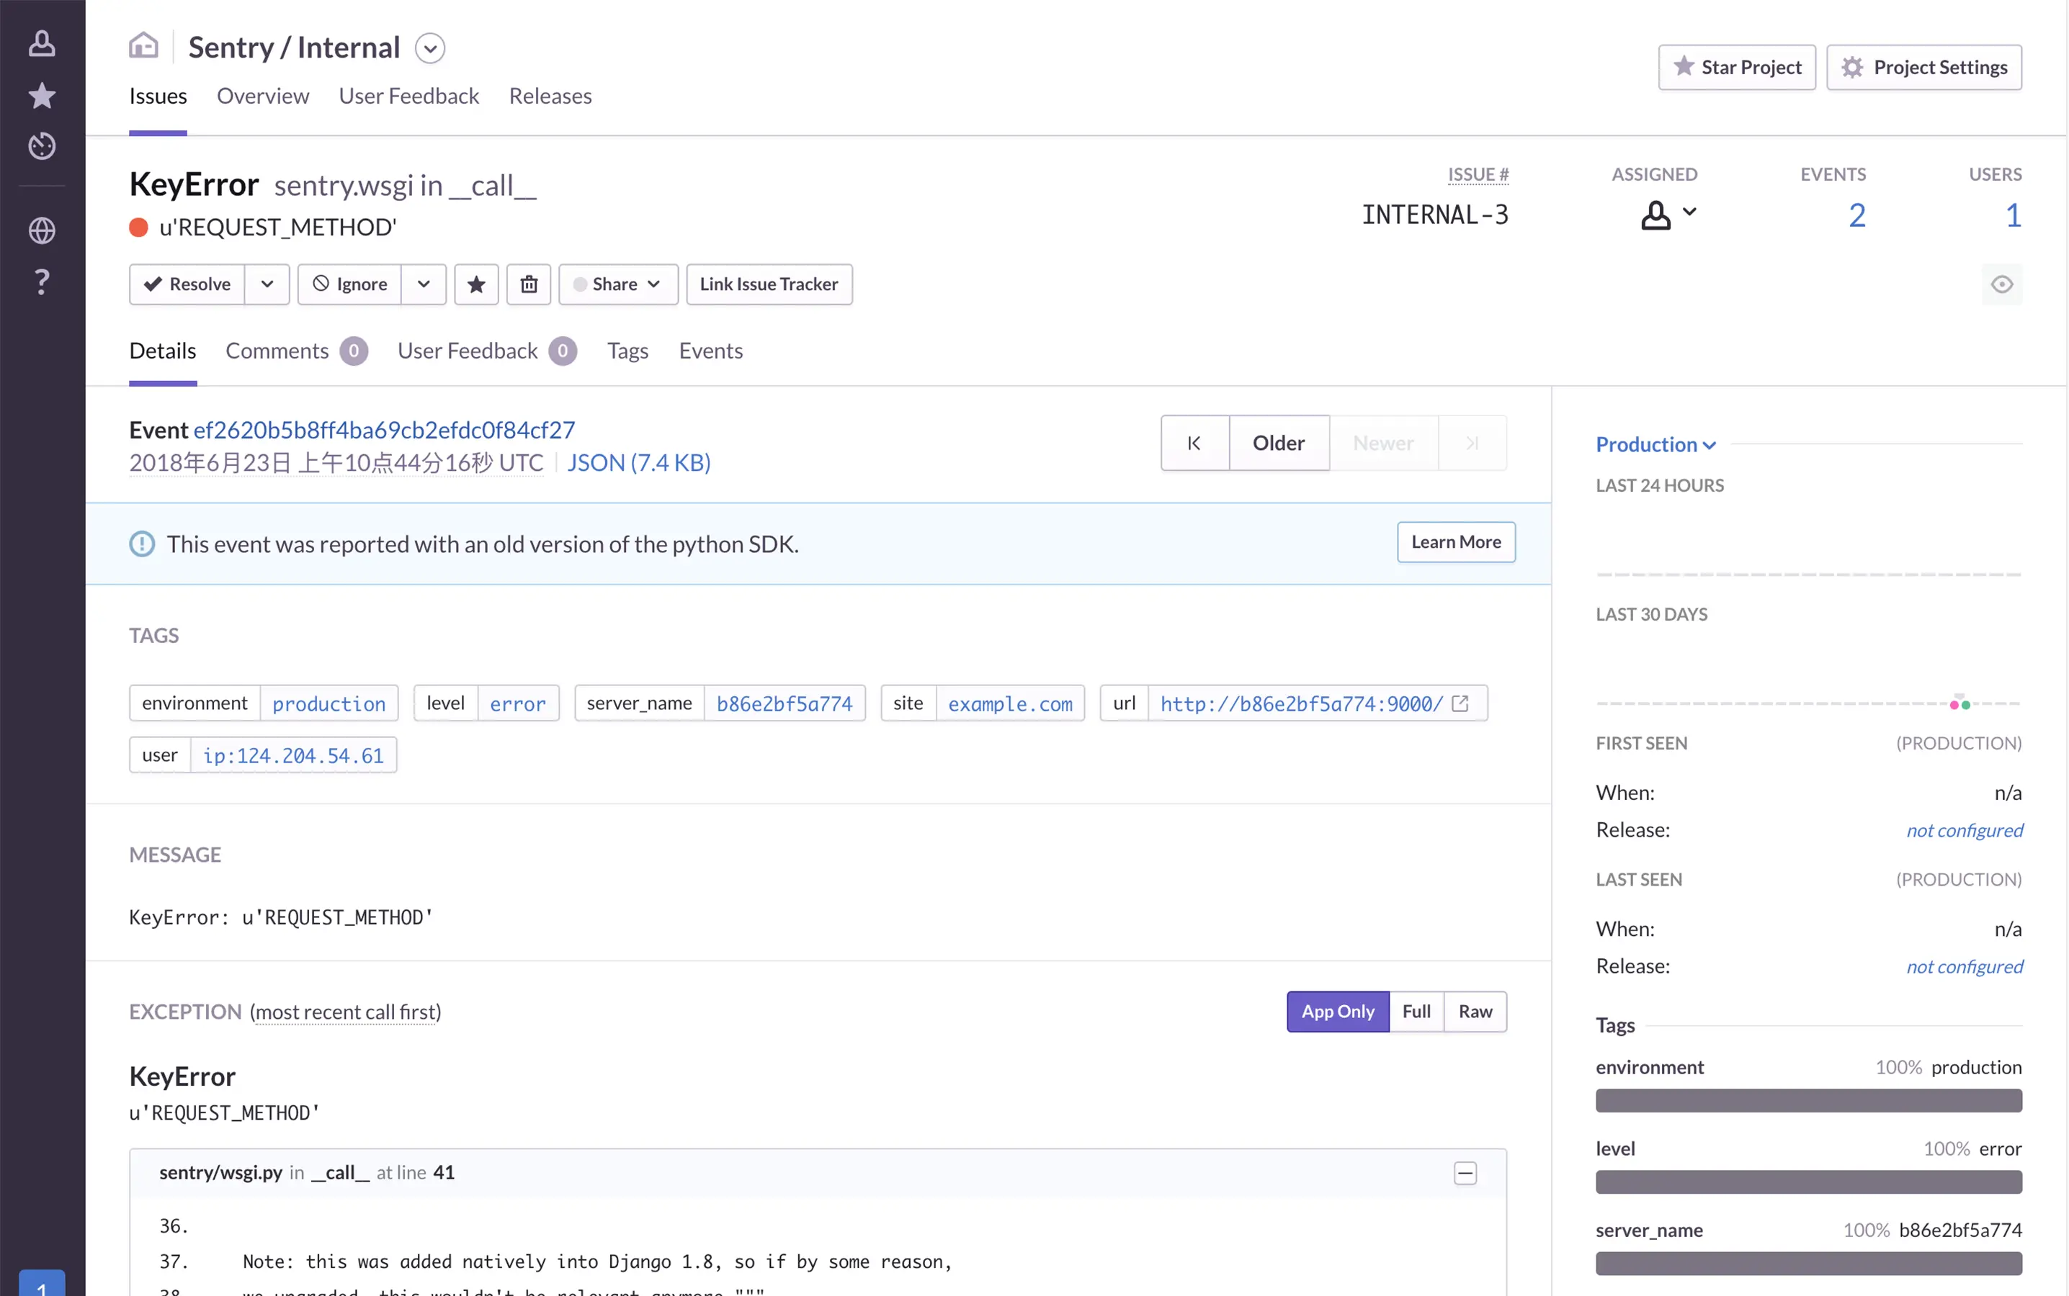
Task: Switch exception view to Raw
Action: [1475, 1012]
